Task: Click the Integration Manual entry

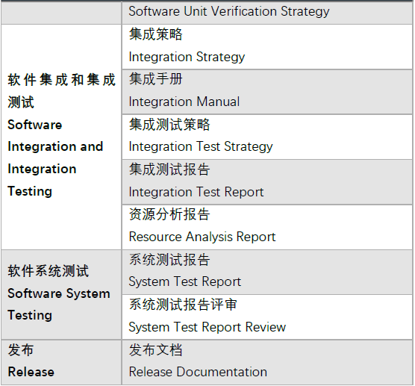Action: (184, 102)
